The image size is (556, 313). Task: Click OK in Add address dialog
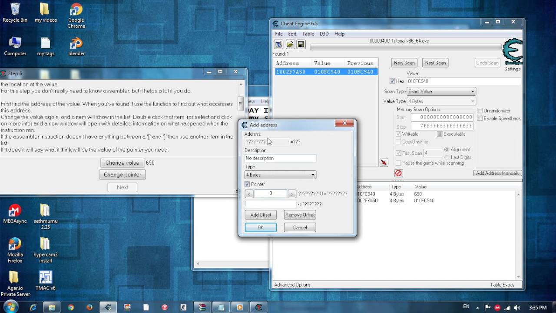click(x=261, y=227)
